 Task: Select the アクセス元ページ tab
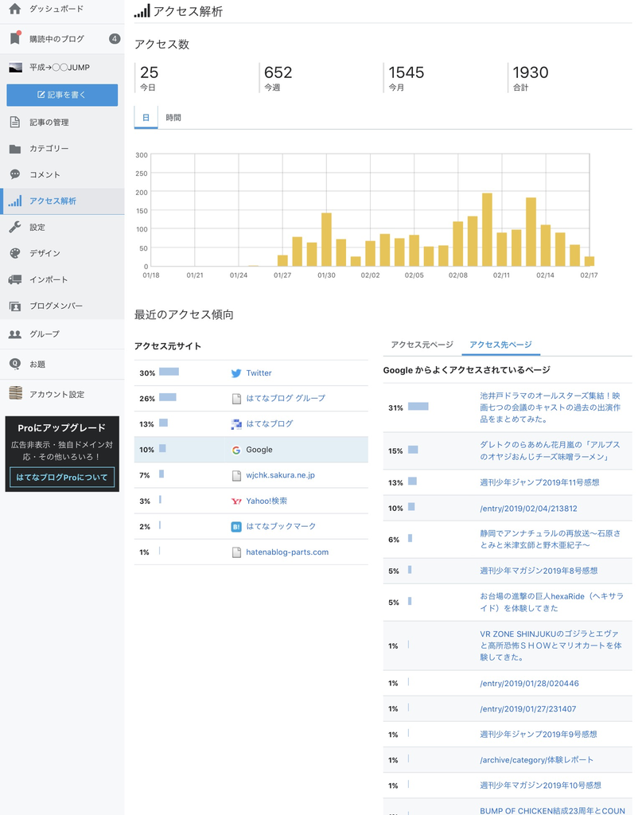click(422, 345)
